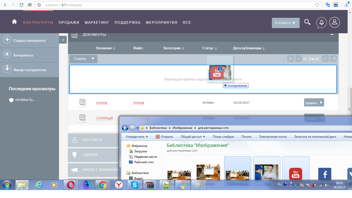Open the КОНТРАГЕНТЫ menu
The image size is (352, 198).
(x=38, y=22)
